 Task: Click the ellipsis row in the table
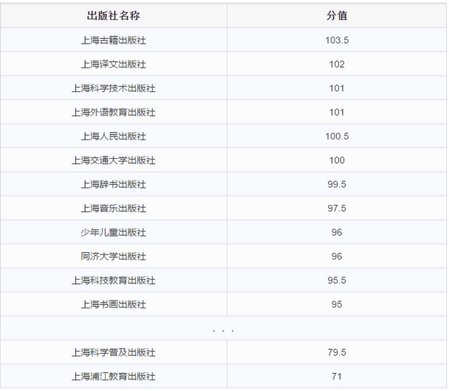[223, 328]
